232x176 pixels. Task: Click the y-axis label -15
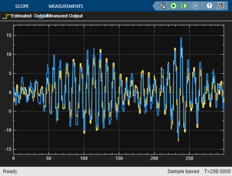point(8,149)
